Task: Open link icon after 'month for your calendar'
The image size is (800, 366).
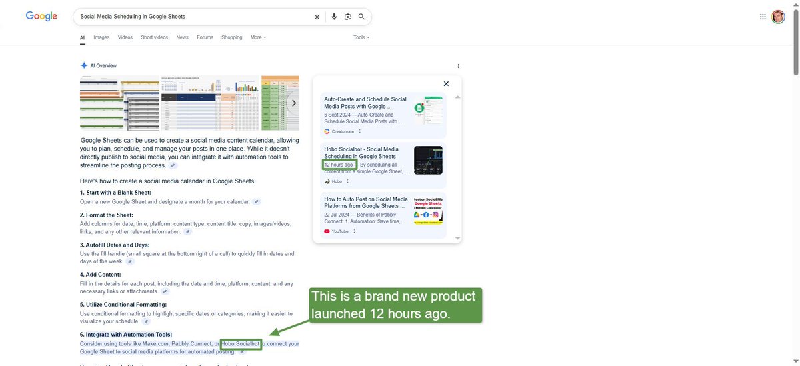Action: 257,201
